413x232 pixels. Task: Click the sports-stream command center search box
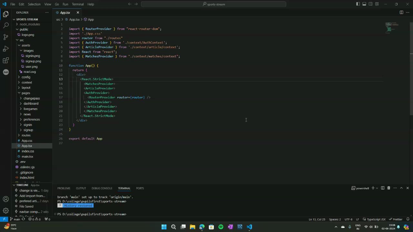[214, 4]
